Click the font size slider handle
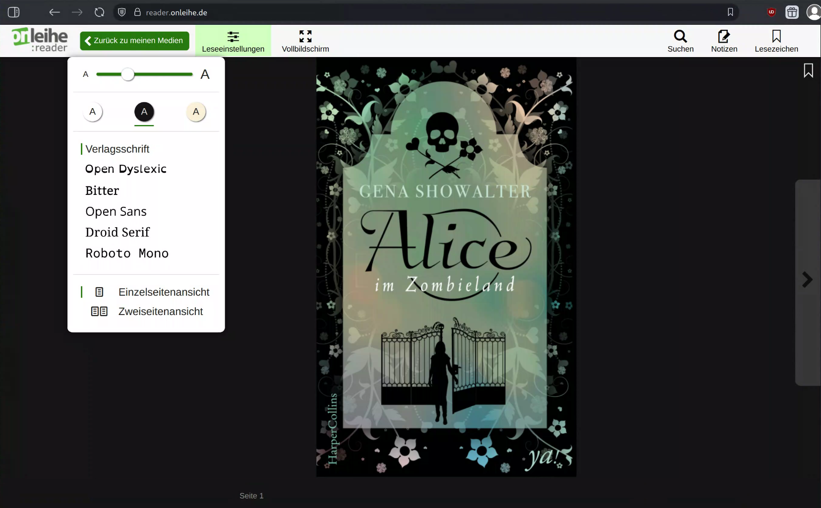 pos(128,74)
